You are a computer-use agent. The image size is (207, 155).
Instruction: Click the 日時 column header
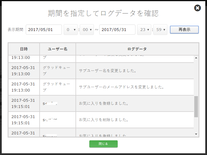(24, 49)
